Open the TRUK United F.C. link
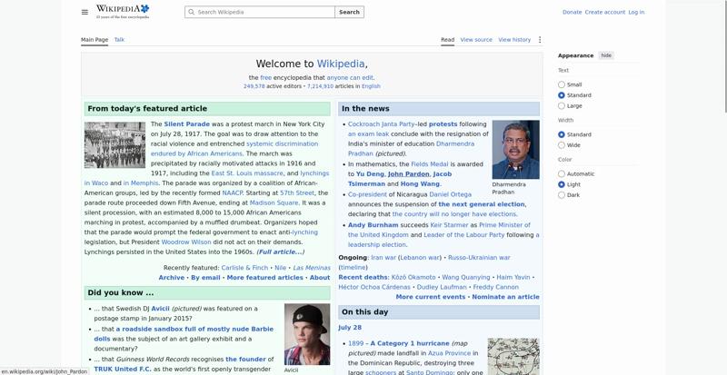Image resolution: width=727 pixels, height=375 pixels. pos(123,370)
